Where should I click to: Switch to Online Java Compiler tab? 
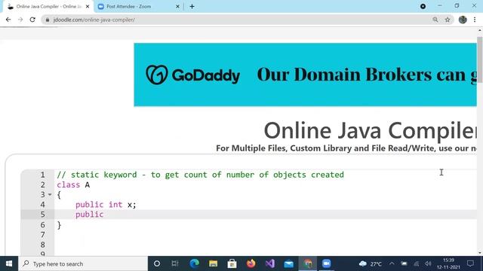(x=48, y=7)
